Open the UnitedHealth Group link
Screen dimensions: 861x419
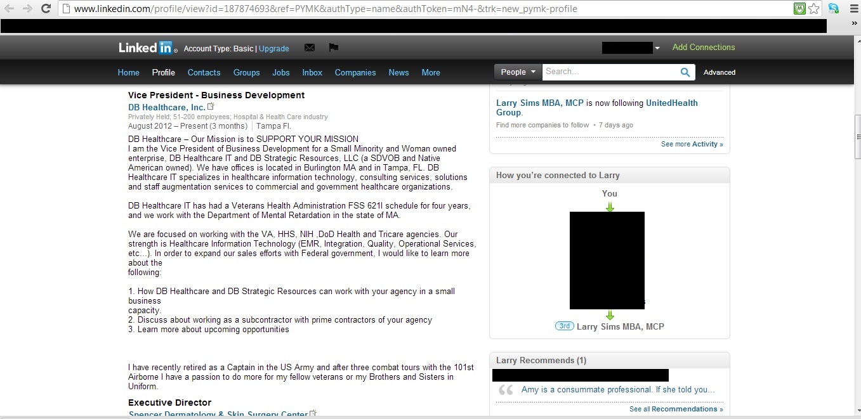tap(671, 103)
